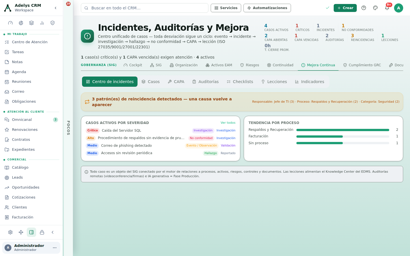The image size is (410, 256).
Task: Open the Indicadores sub-tab
Action: pyautogui.click(x=309, y=82)
